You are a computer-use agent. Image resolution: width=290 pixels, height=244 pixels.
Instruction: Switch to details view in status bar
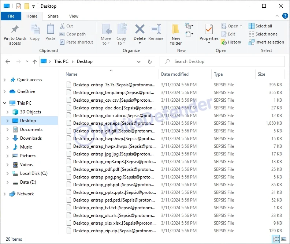click(x=276, y=239)
